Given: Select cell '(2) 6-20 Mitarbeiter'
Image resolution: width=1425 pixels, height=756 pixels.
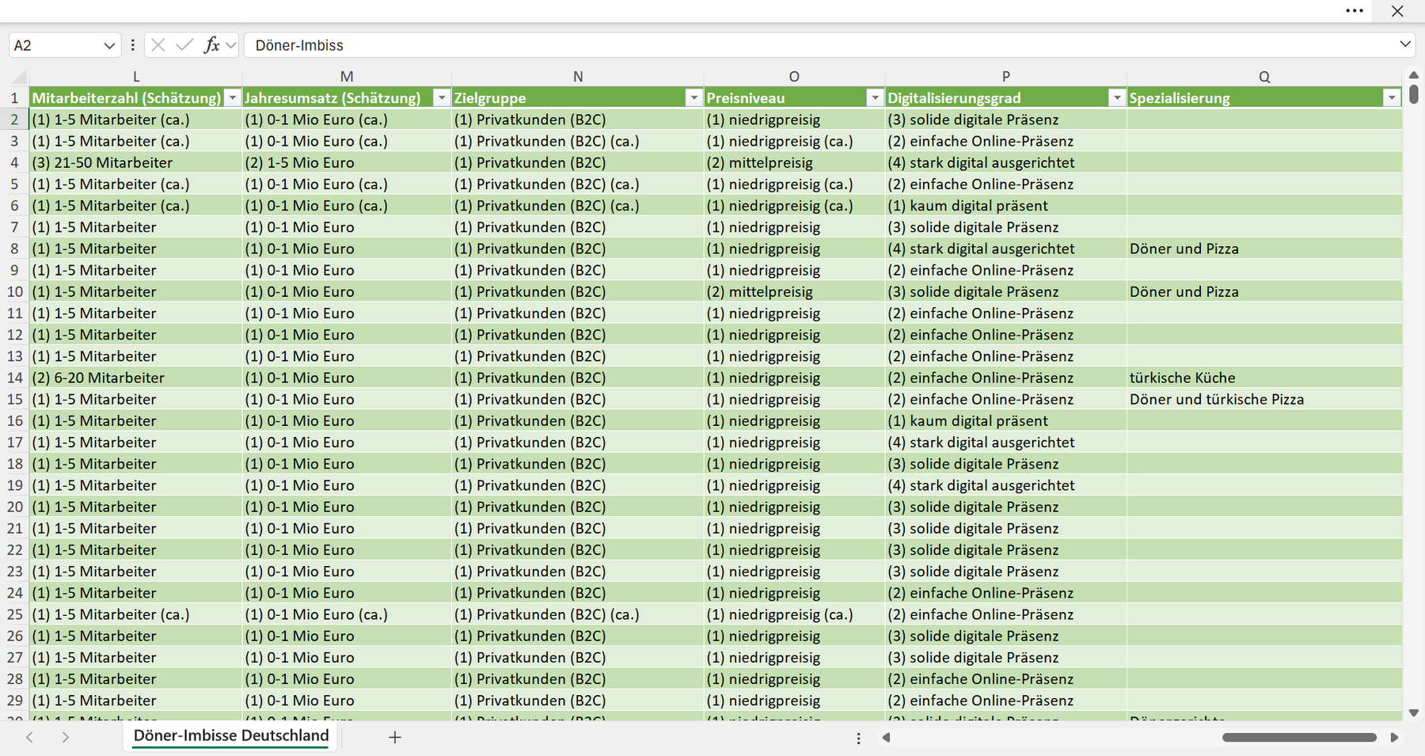Looking at the screenshot, I should click(136, 378).
